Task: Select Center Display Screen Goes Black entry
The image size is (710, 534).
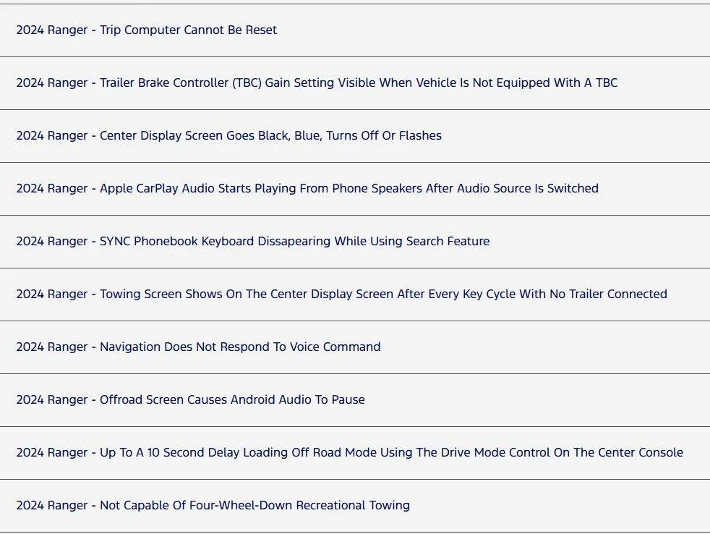Action: [228, 135]
